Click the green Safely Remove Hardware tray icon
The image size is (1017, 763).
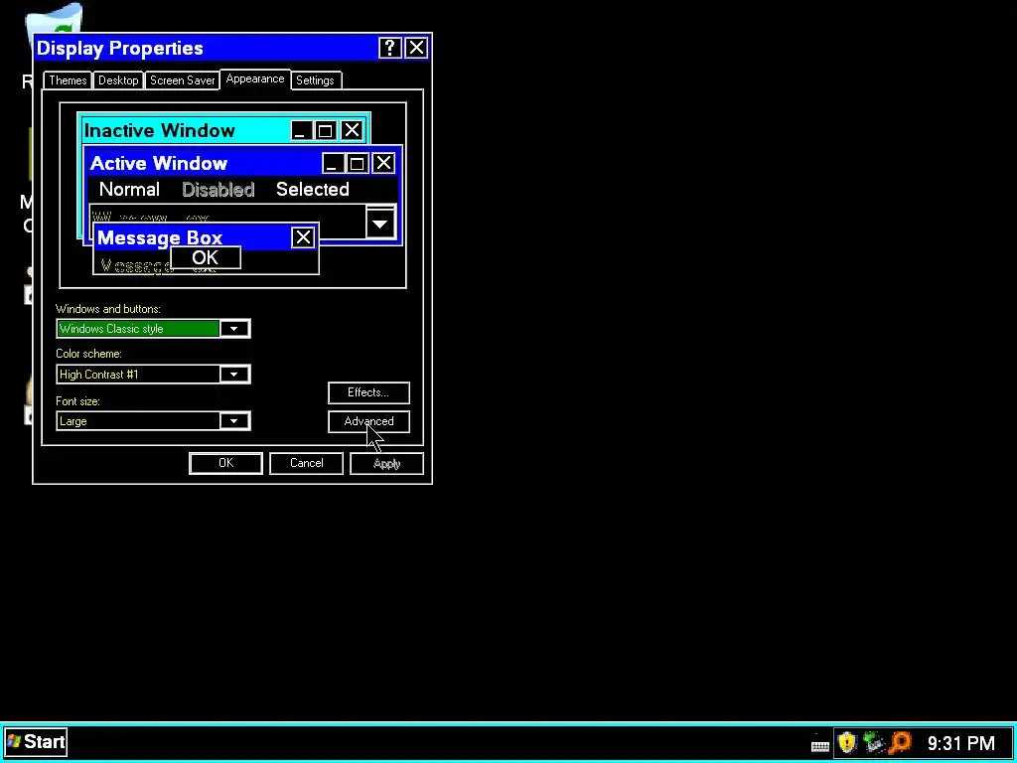pos(874,742)
